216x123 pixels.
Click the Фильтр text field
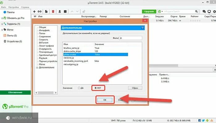[131, 38]
